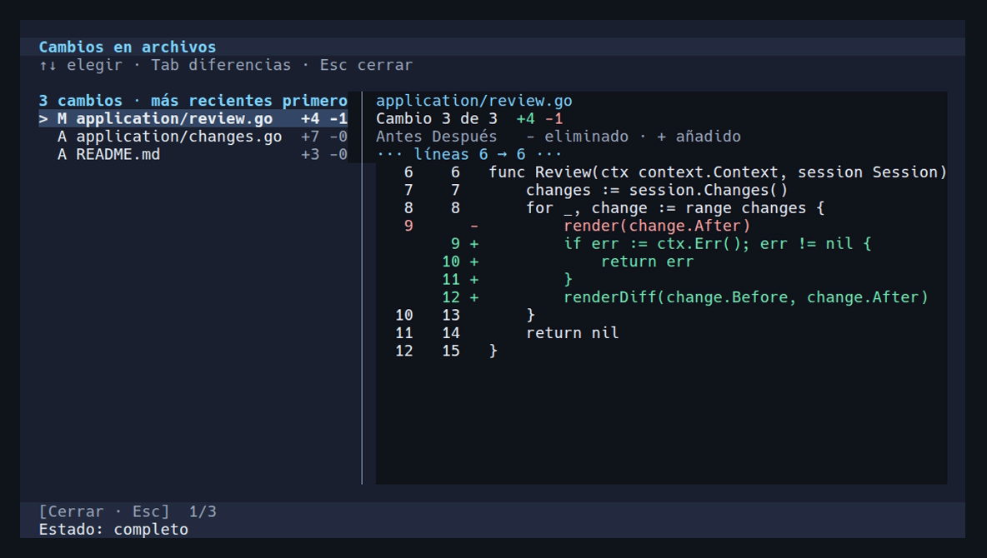Image resolution: width=987 pixels, height=558 pixels.
Task: Click the application/review.go diff header path
Action: [474, 101]
